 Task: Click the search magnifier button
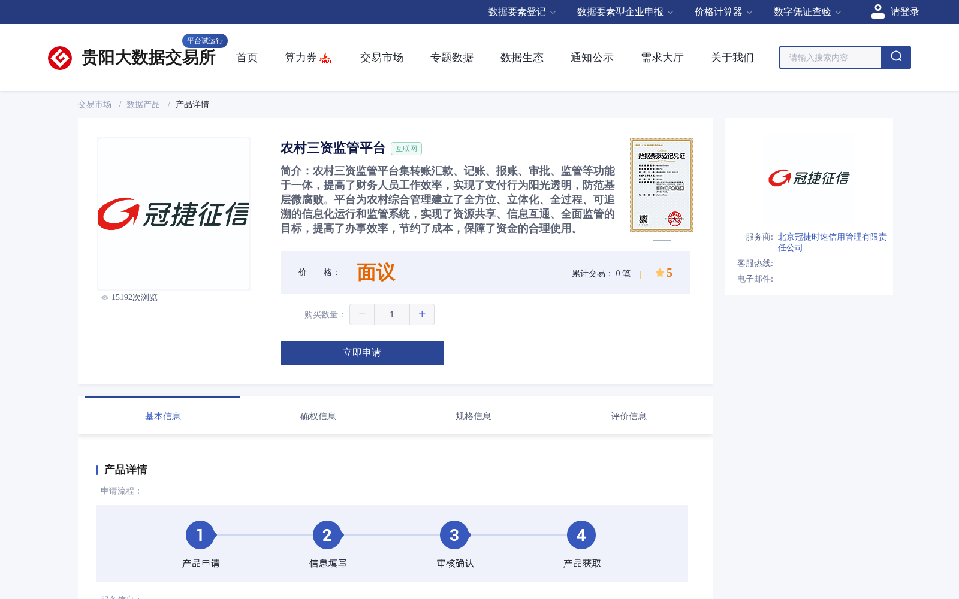pos(896,58)
